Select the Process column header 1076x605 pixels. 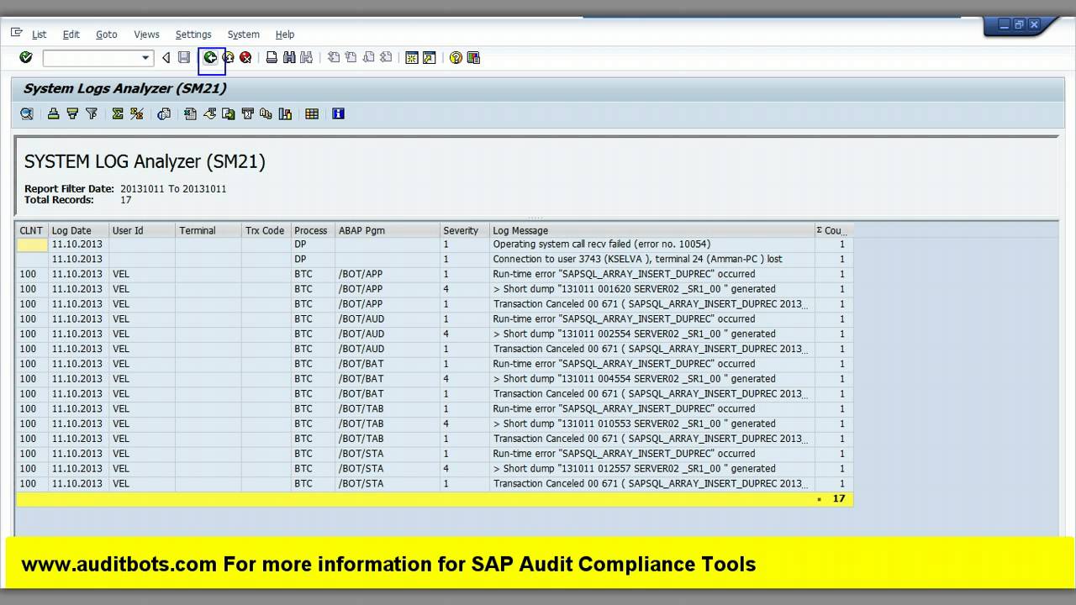(313, 230)
